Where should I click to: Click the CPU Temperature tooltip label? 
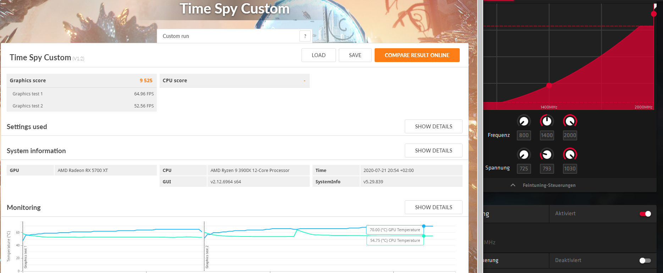click(395, 240)
